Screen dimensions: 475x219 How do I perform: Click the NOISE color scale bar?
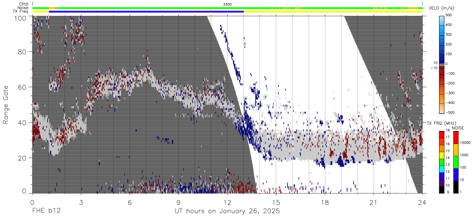[x=456, y=162]
